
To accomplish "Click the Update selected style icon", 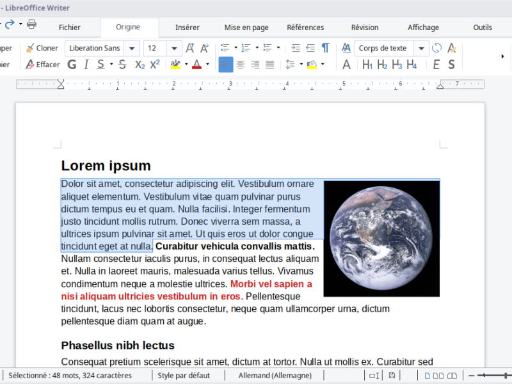I will coord(436,48).
